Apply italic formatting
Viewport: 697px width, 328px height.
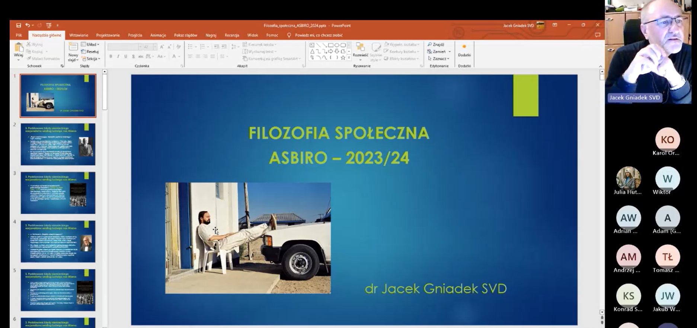click(118, 56)
